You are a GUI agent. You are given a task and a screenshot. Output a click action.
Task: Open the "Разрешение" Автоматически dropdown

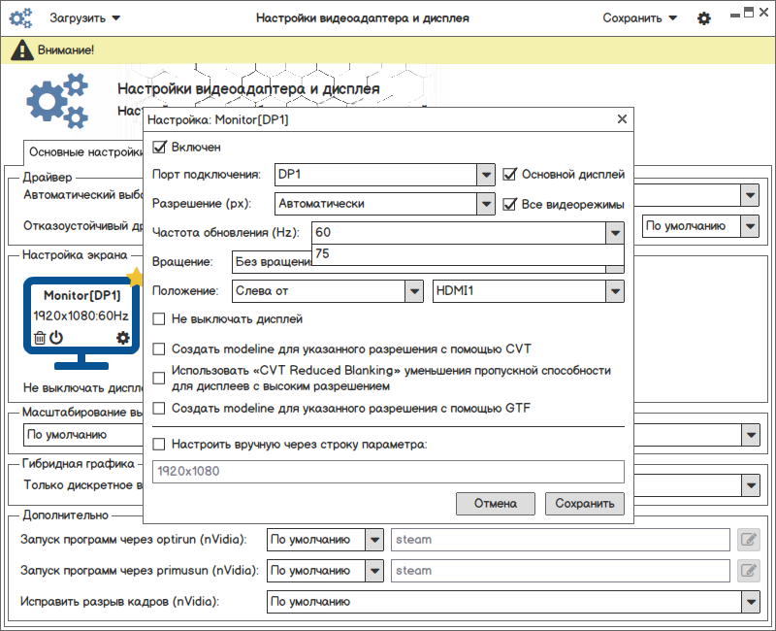pos(486,204)
